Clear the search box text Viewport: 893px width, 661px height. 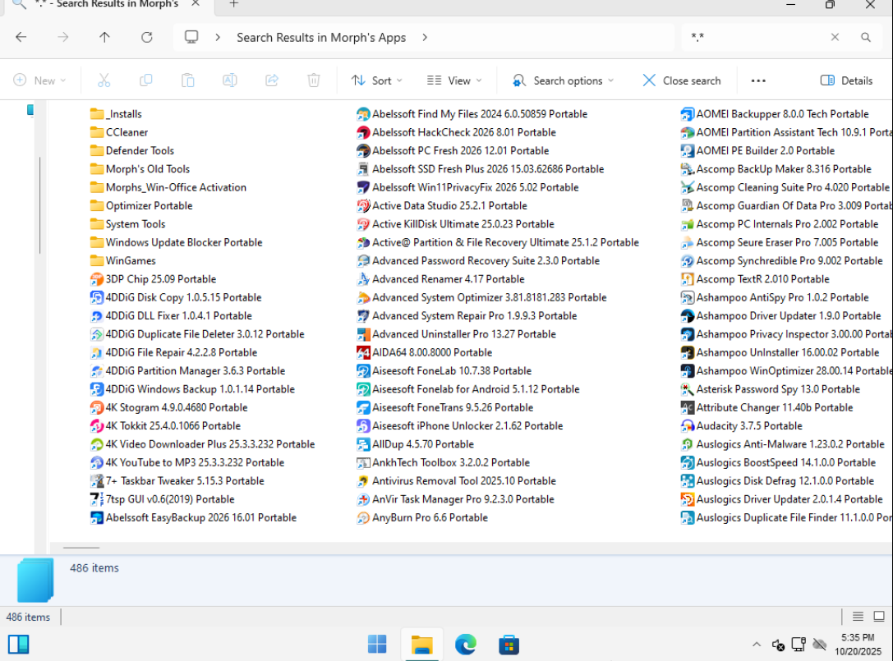click(x=835, y=37)
